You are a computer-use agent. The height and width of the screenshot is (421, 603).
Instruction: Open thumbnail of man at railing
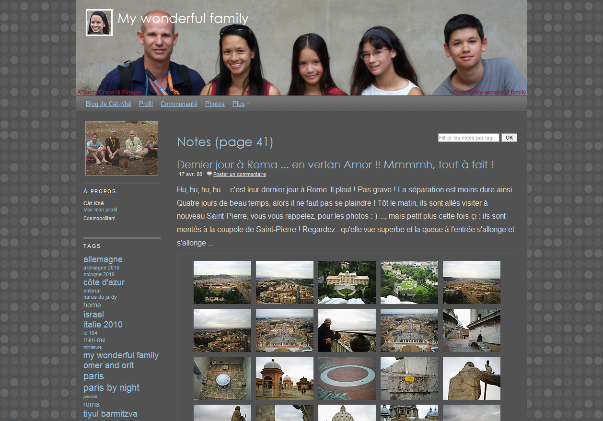pos(347,330)
